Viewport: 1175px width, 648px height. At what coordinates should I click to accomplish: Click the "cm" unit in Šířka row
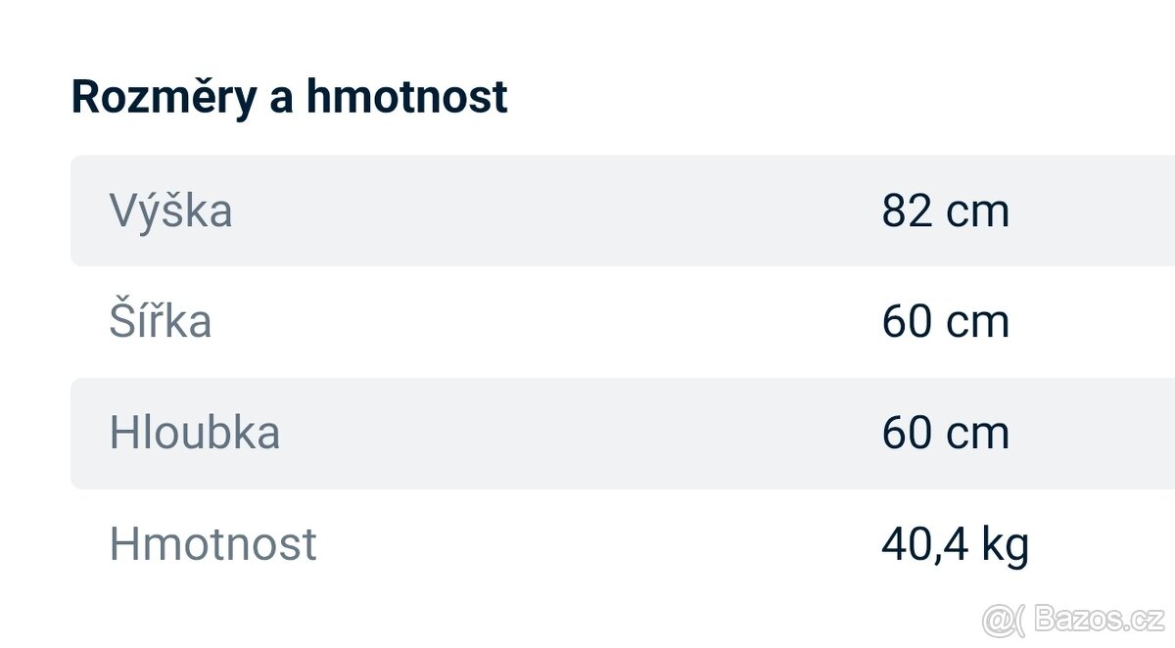tap(977, 324)
